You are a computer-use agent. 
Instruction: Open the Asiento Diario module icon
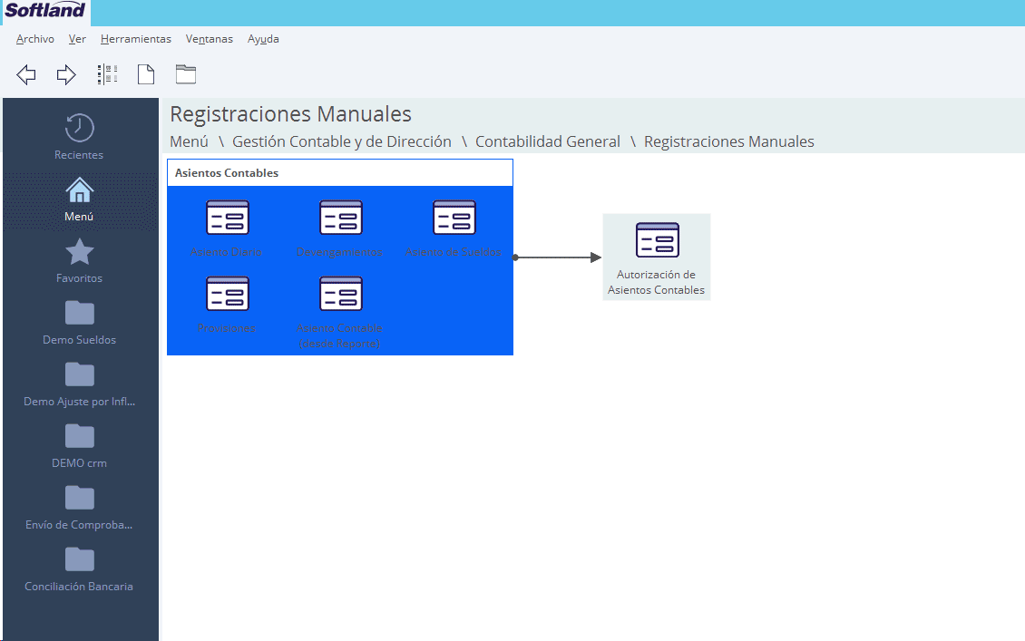point(227,219)
